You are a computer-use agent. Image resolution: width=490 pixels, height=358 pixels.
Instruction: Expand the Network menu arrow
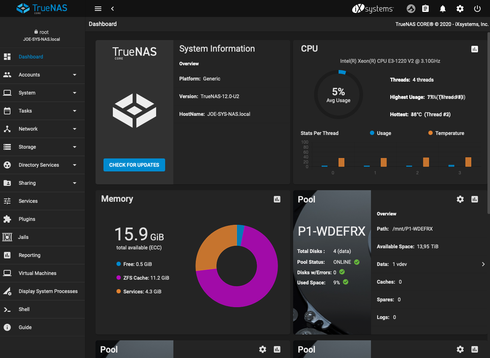click(75, 129)
